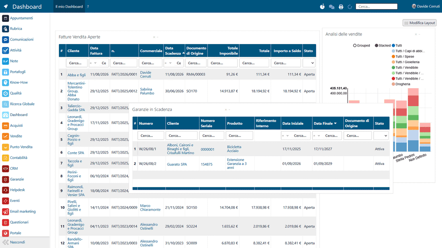Open the Il mio Dashboard tab

(x=69, y=6)
